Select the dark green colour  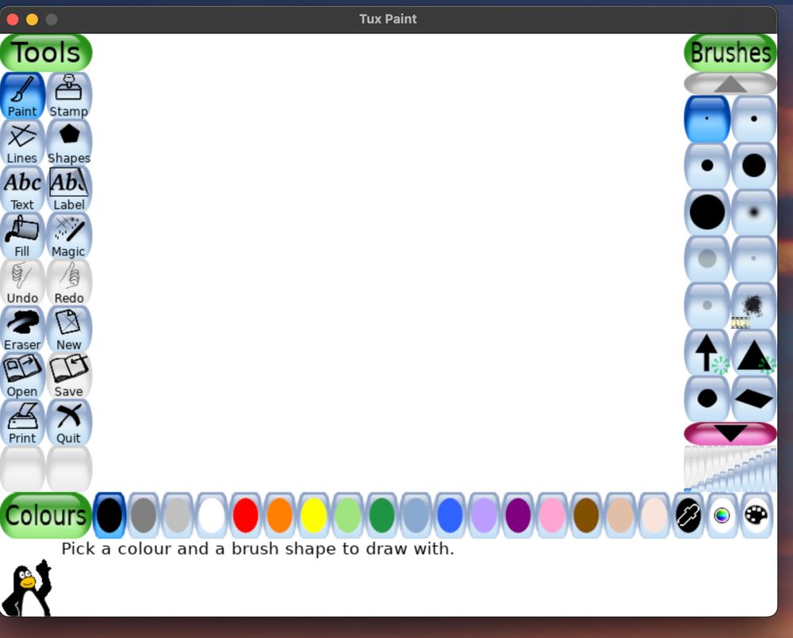[x=382, y=515]
